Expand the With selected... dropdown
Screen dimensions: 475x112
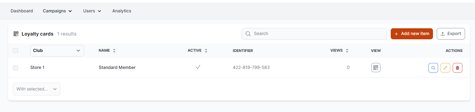pyautogui.click(x=37, y=89)
